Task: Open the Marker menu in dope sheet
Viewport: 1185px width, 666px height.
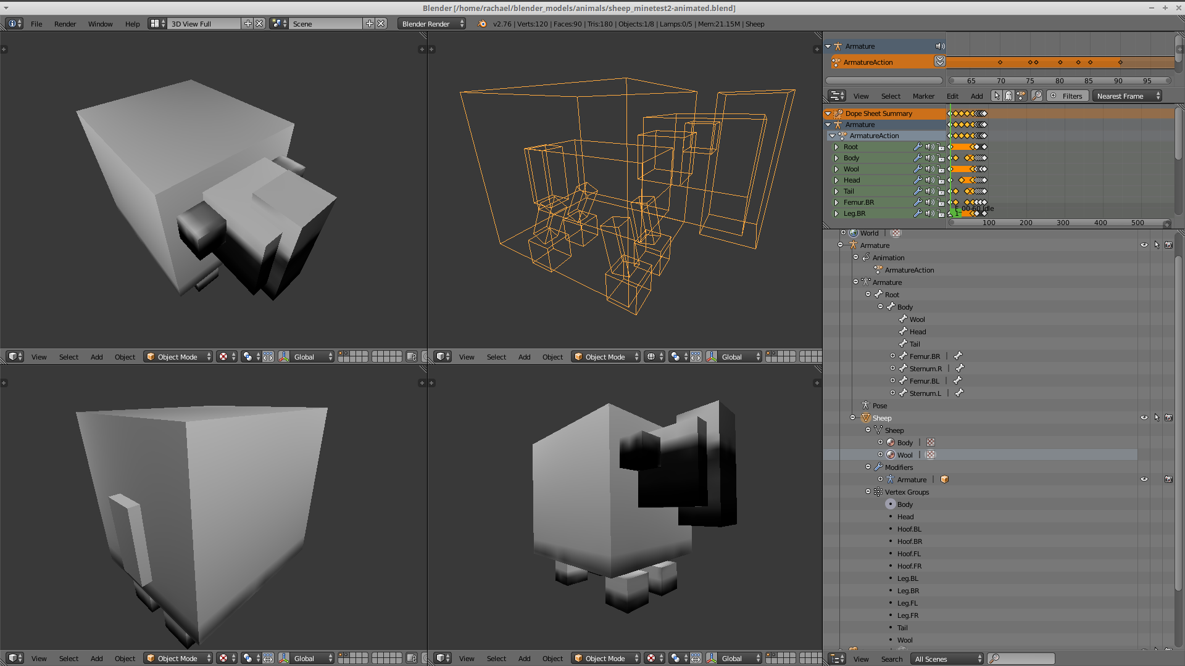Action: pyautogui.click(x=923, y=96)
